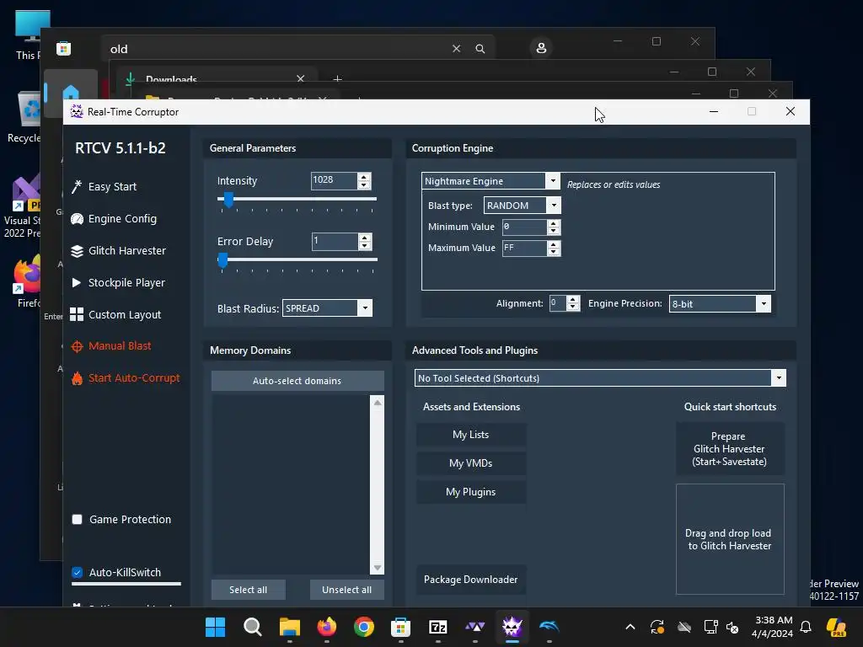Click the Glitch Harvester layers icon

click(77, 251)
